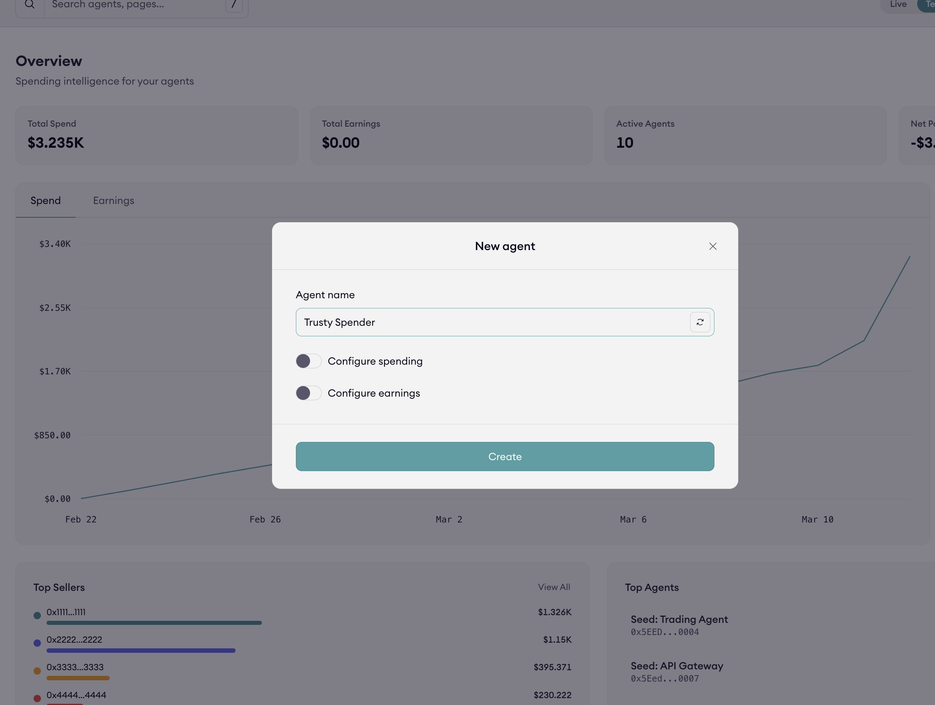Enable the Configure earnings toggle
The width and height of the screenshot is (935, 705).
308,393
